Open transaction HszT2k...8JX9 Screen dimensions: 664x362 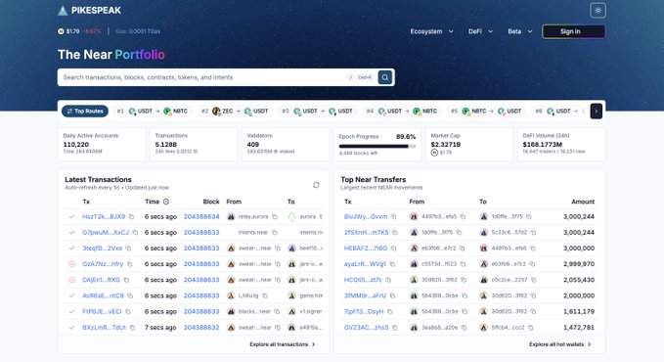pyautogui.click(x=104, y=216)
